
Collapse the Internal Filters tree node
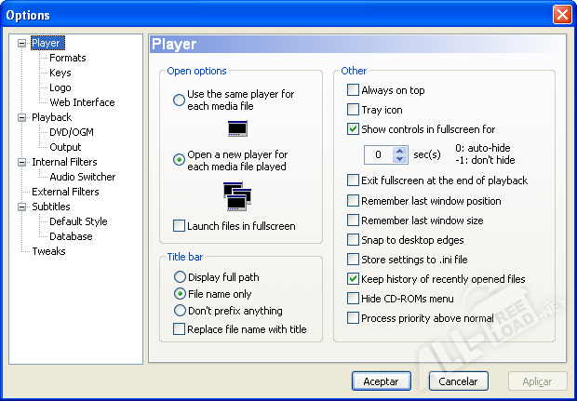[22, 162]
